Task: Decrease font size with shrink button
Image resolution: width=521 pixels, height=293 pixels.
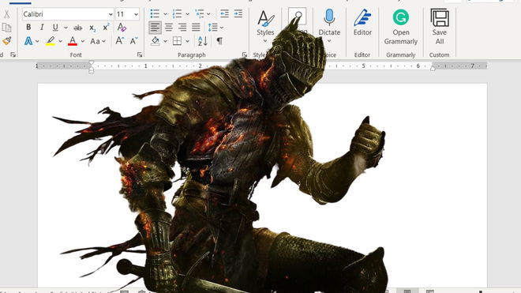Action: 134,41
